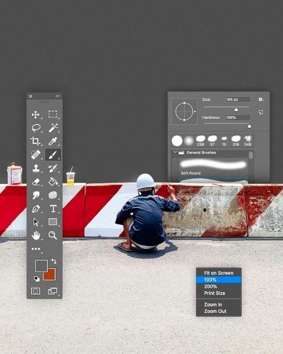
Task: Choose the brush preset labeled 15
Action: tap(224, 140)
